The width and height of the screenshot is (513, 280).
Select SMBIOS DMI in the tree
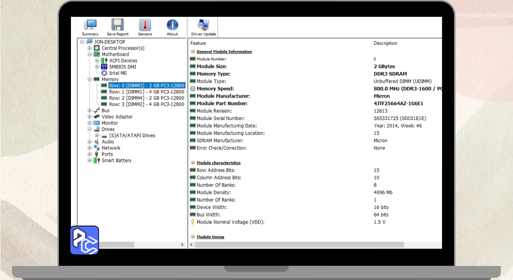pos(122,67)
